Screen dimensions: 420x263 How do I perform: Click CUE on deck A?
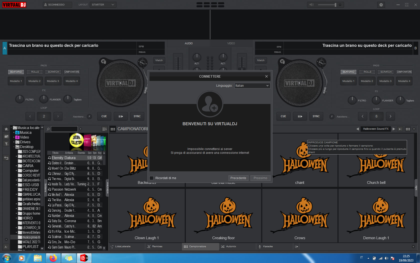pyautogui.click(x=104, y=116)
